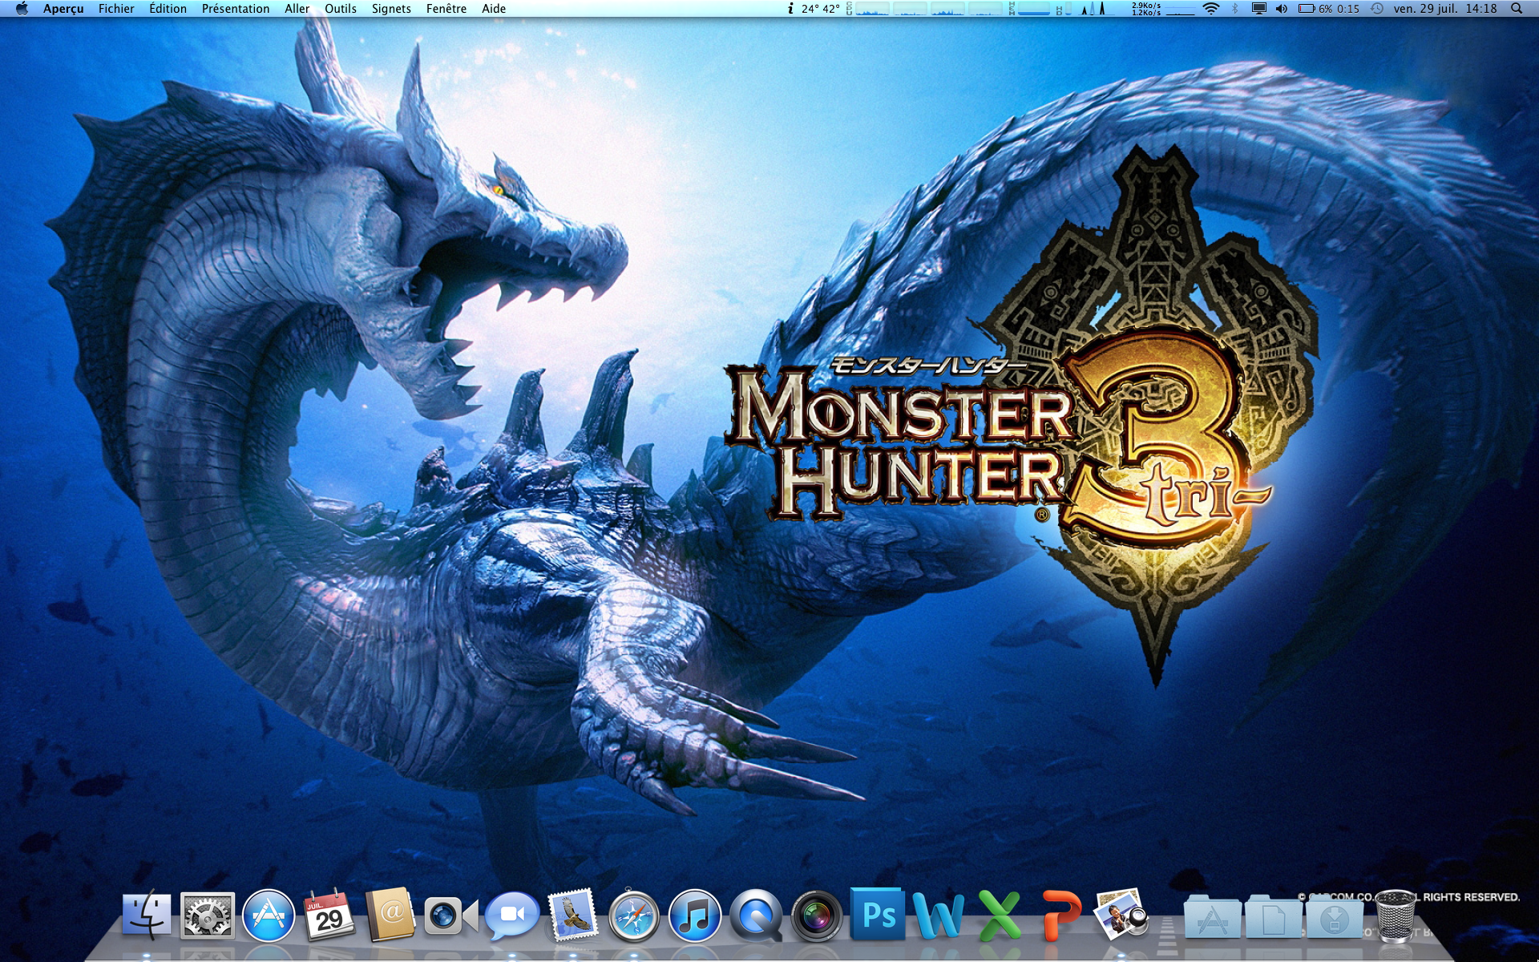Open the Édition menu

pos(168,9)
